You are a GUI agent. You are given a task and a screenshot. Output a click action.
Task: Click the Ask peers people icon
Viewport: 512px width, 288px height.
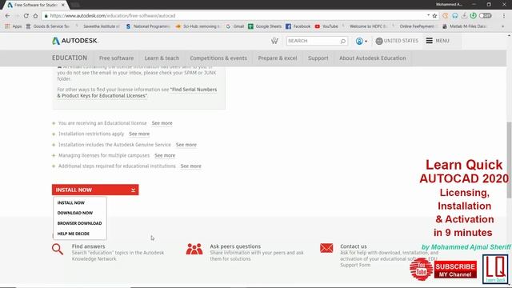point(194,249)
